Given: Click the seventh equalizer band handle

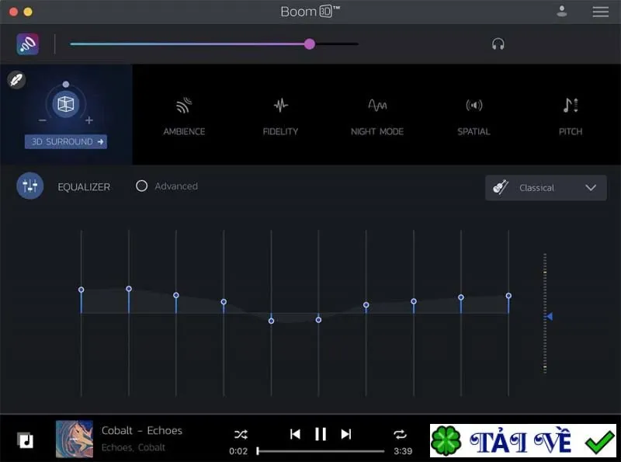Looking at the screenshot, I should pyautogui.click(x=366, y=305).
